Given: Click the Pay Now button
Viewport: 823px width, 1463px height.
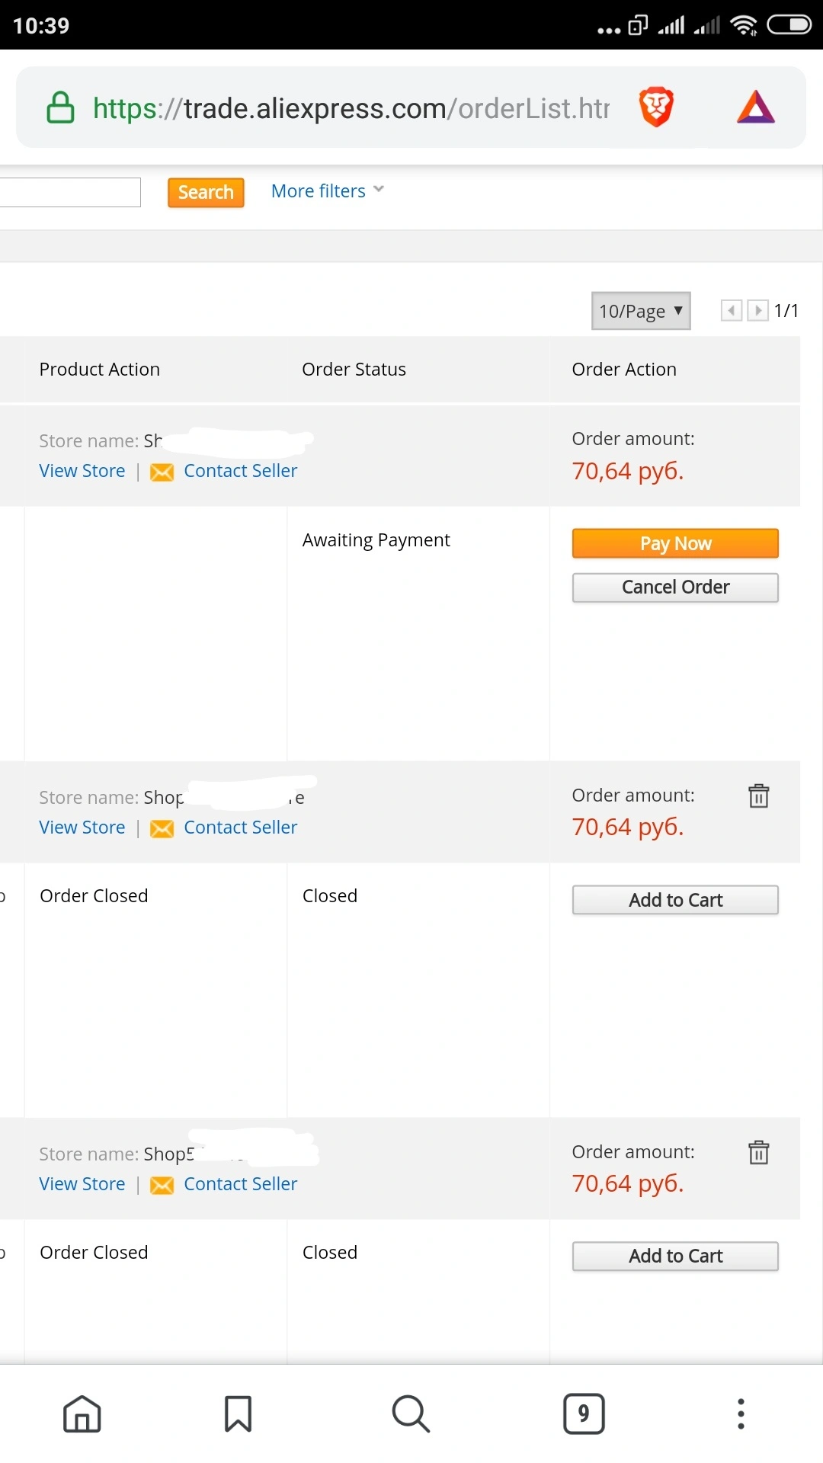Looking at the screenshot, I should point(675,543).
